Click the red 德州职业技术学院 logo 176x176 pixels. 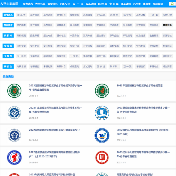click(14, 157)
